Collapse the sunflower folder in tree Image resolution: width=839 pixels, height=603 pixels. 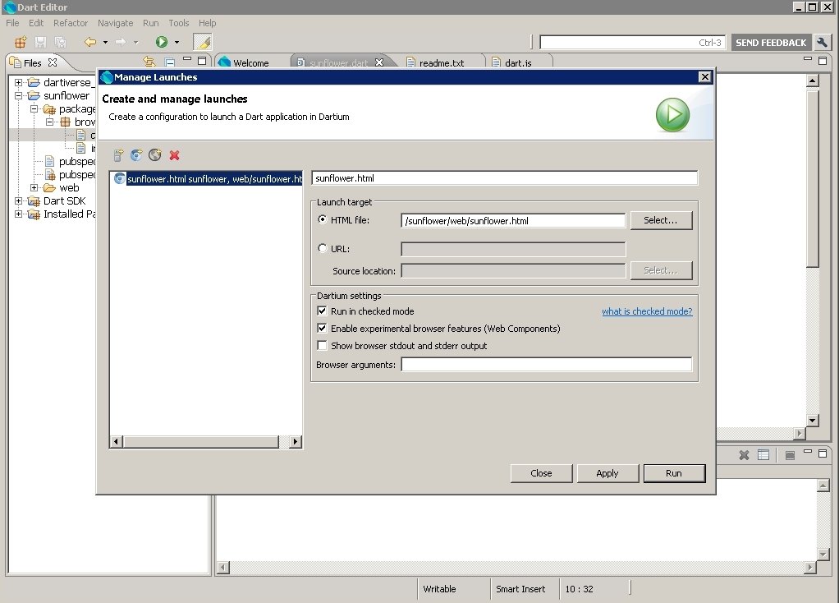point(18,96)
